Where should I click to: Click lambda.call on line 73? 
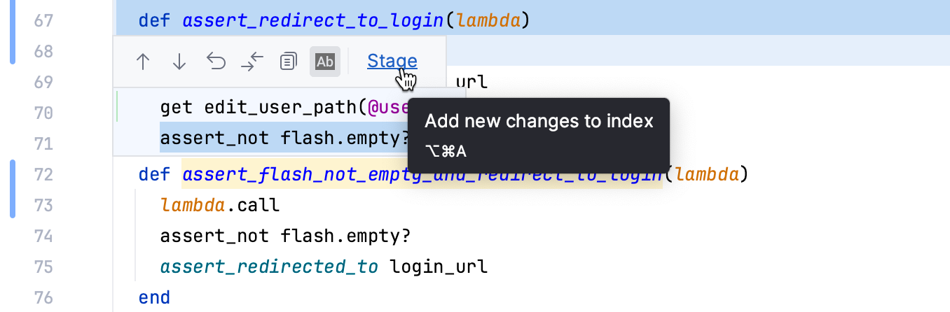point(220,205)
